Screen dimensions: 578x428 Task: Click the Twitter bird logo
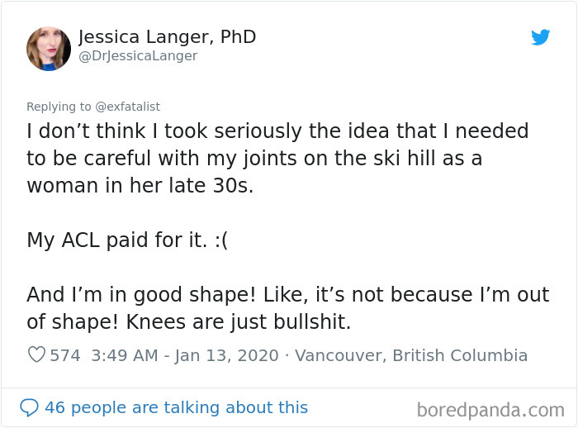pyautogui.click(x=541, y=37)
